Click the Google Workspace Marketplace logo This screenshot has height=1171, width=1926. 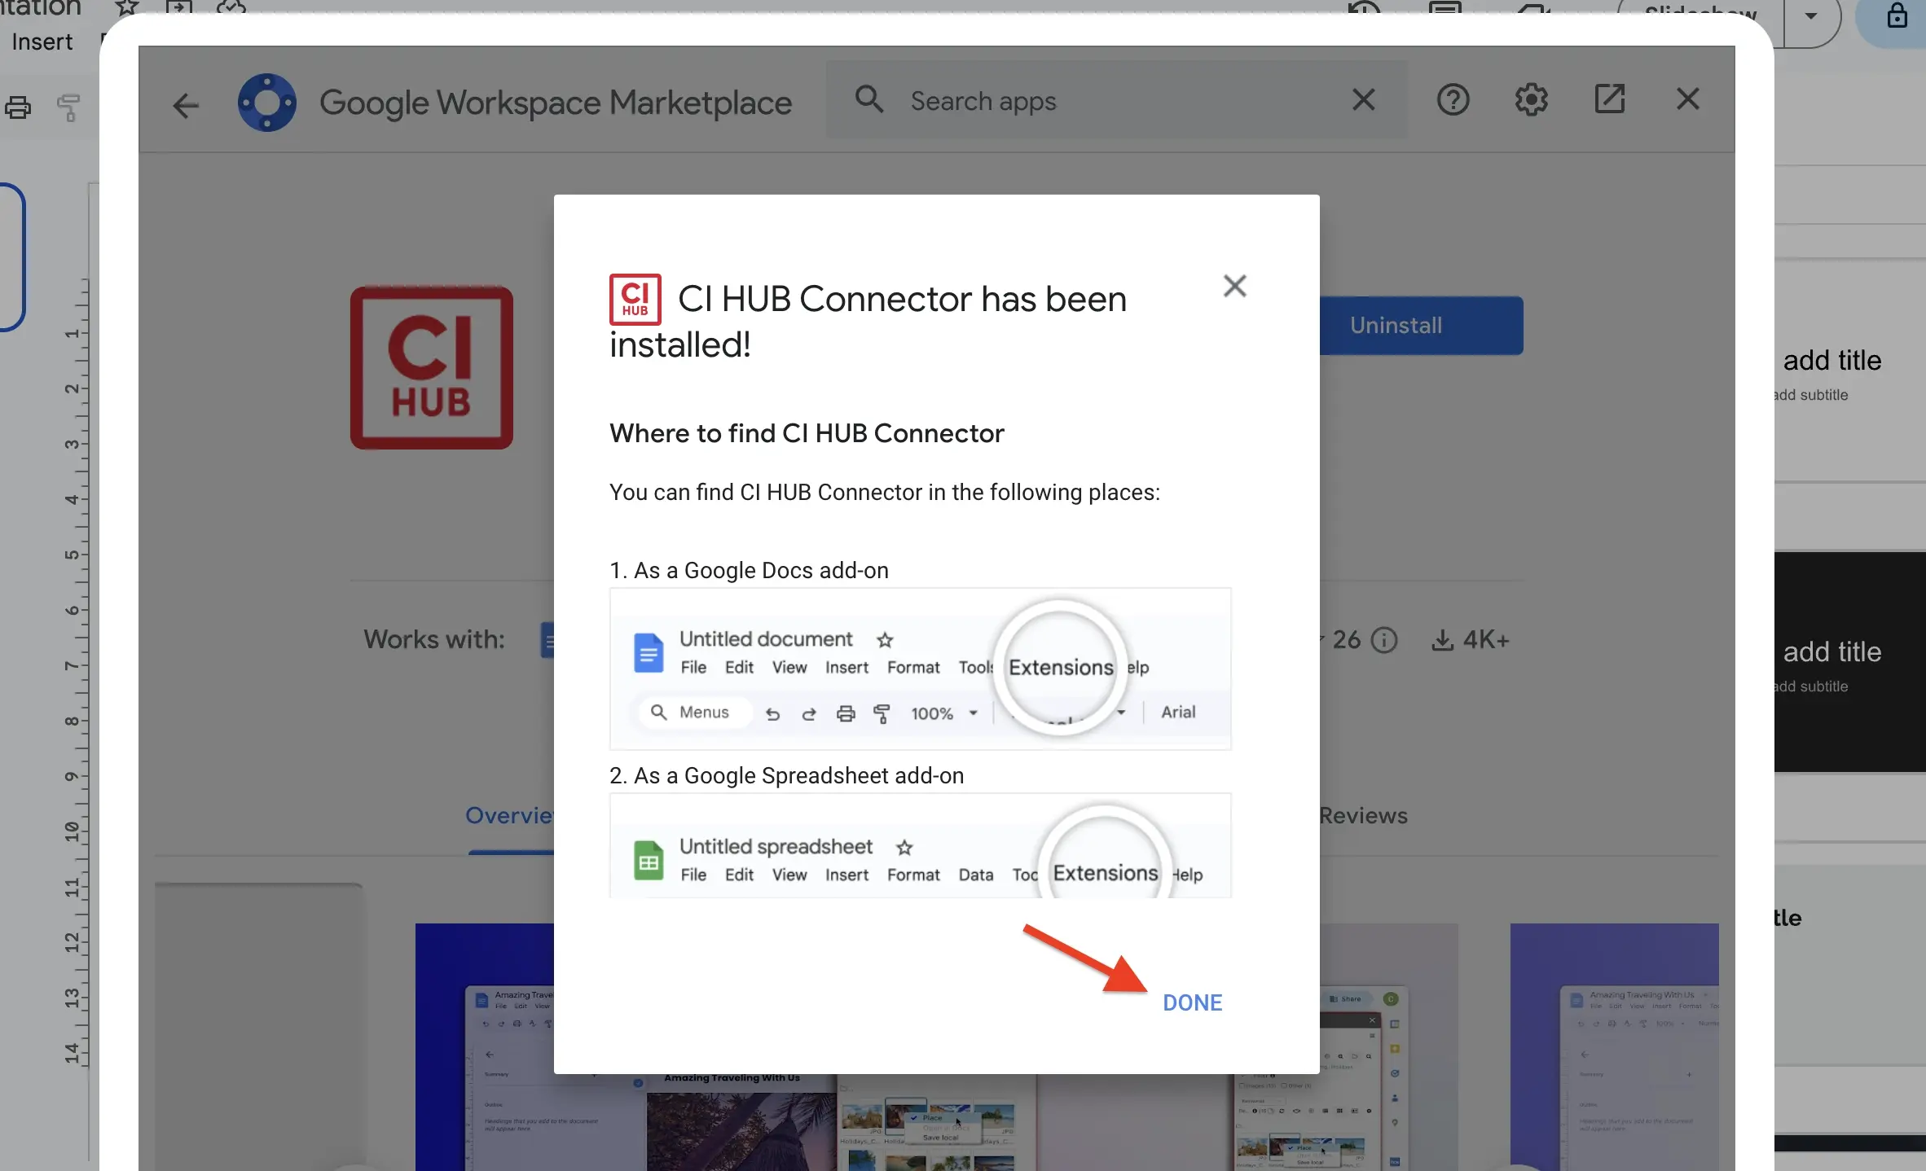coord(266,103)
